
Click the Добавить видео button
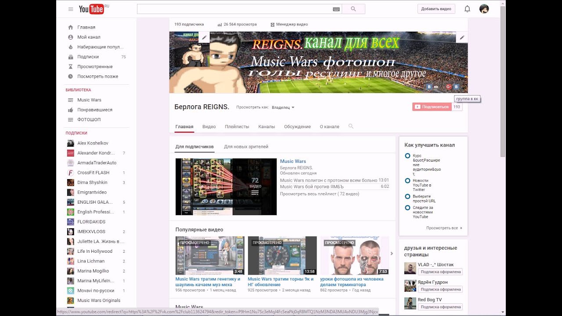click(436, 9)
